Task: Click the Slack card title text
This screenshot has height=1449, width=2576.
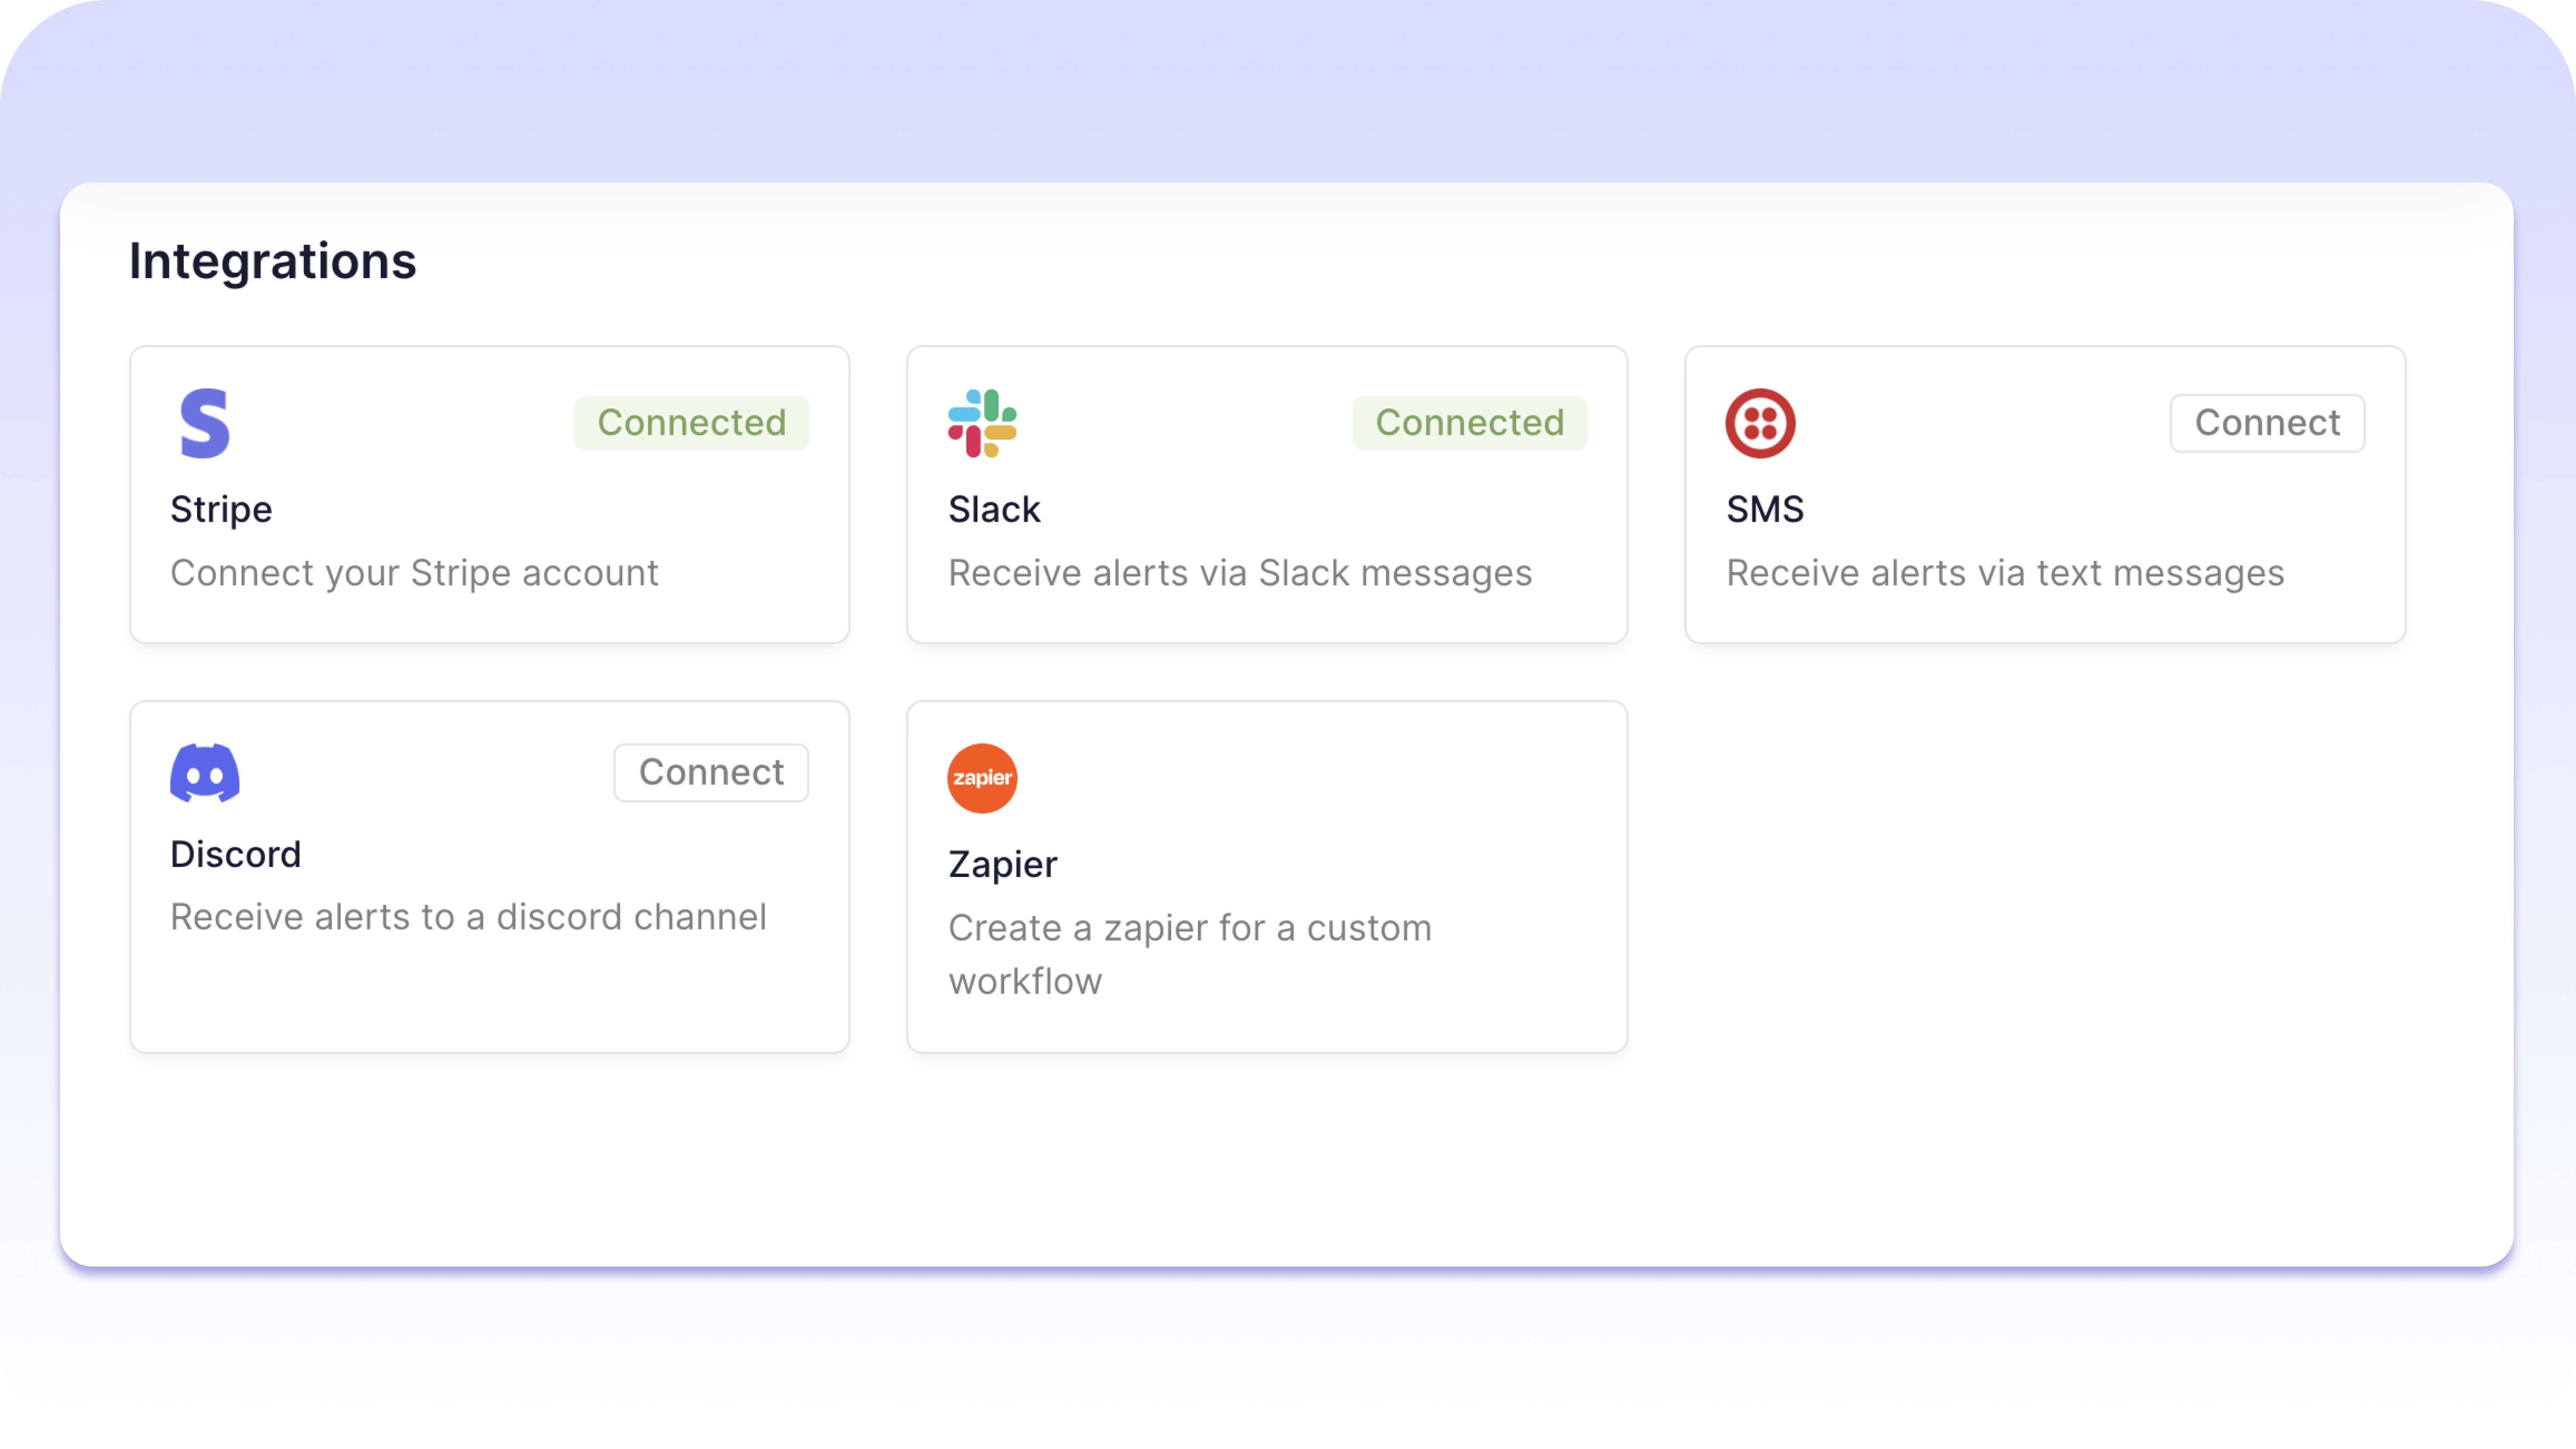Action: tap(994, 509)
